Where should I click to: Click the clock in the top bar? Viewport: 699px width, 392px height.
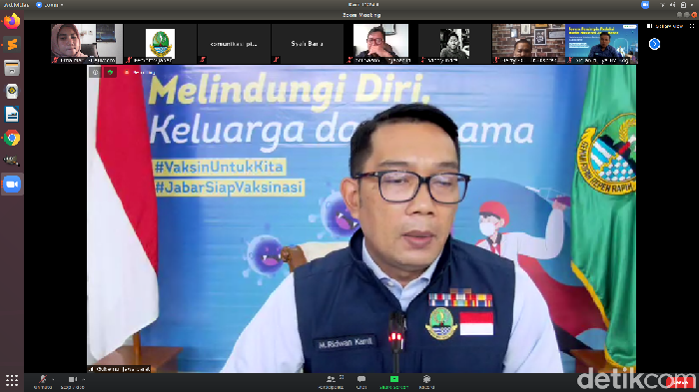coord(363,5)
